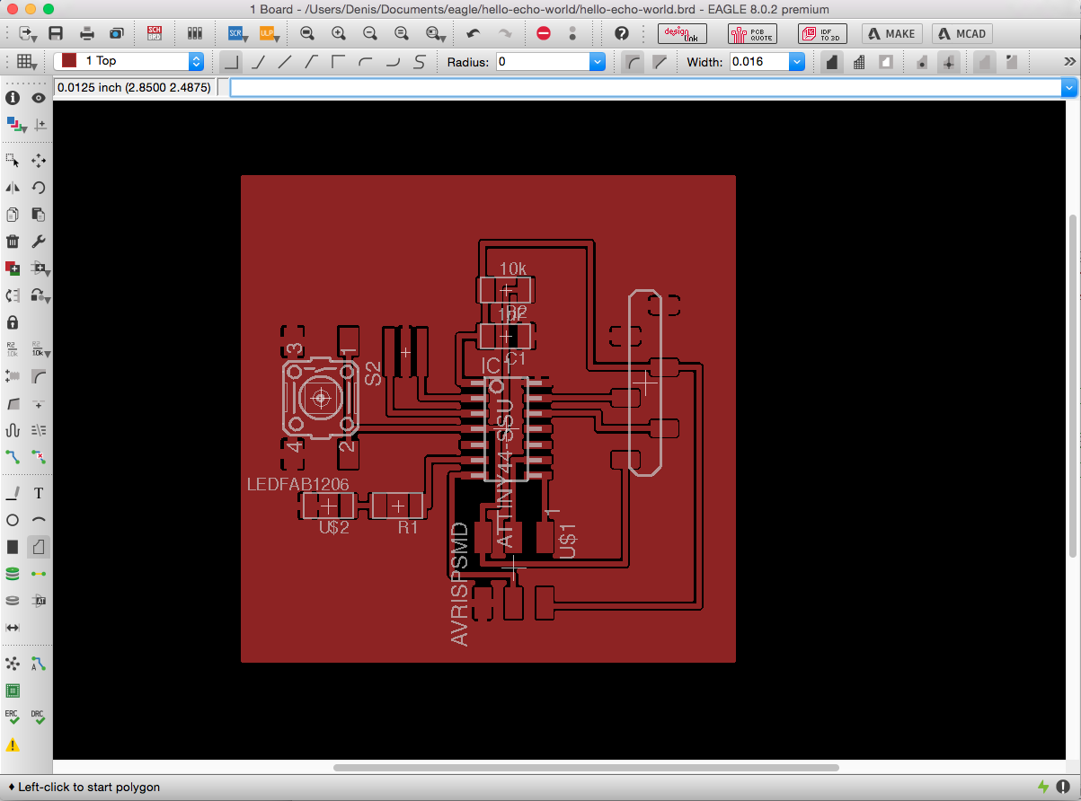The width and height of the screenshot is (1081, 801).
Task: Click the zoom in magnifier
Action: click(x=339, y=33)
